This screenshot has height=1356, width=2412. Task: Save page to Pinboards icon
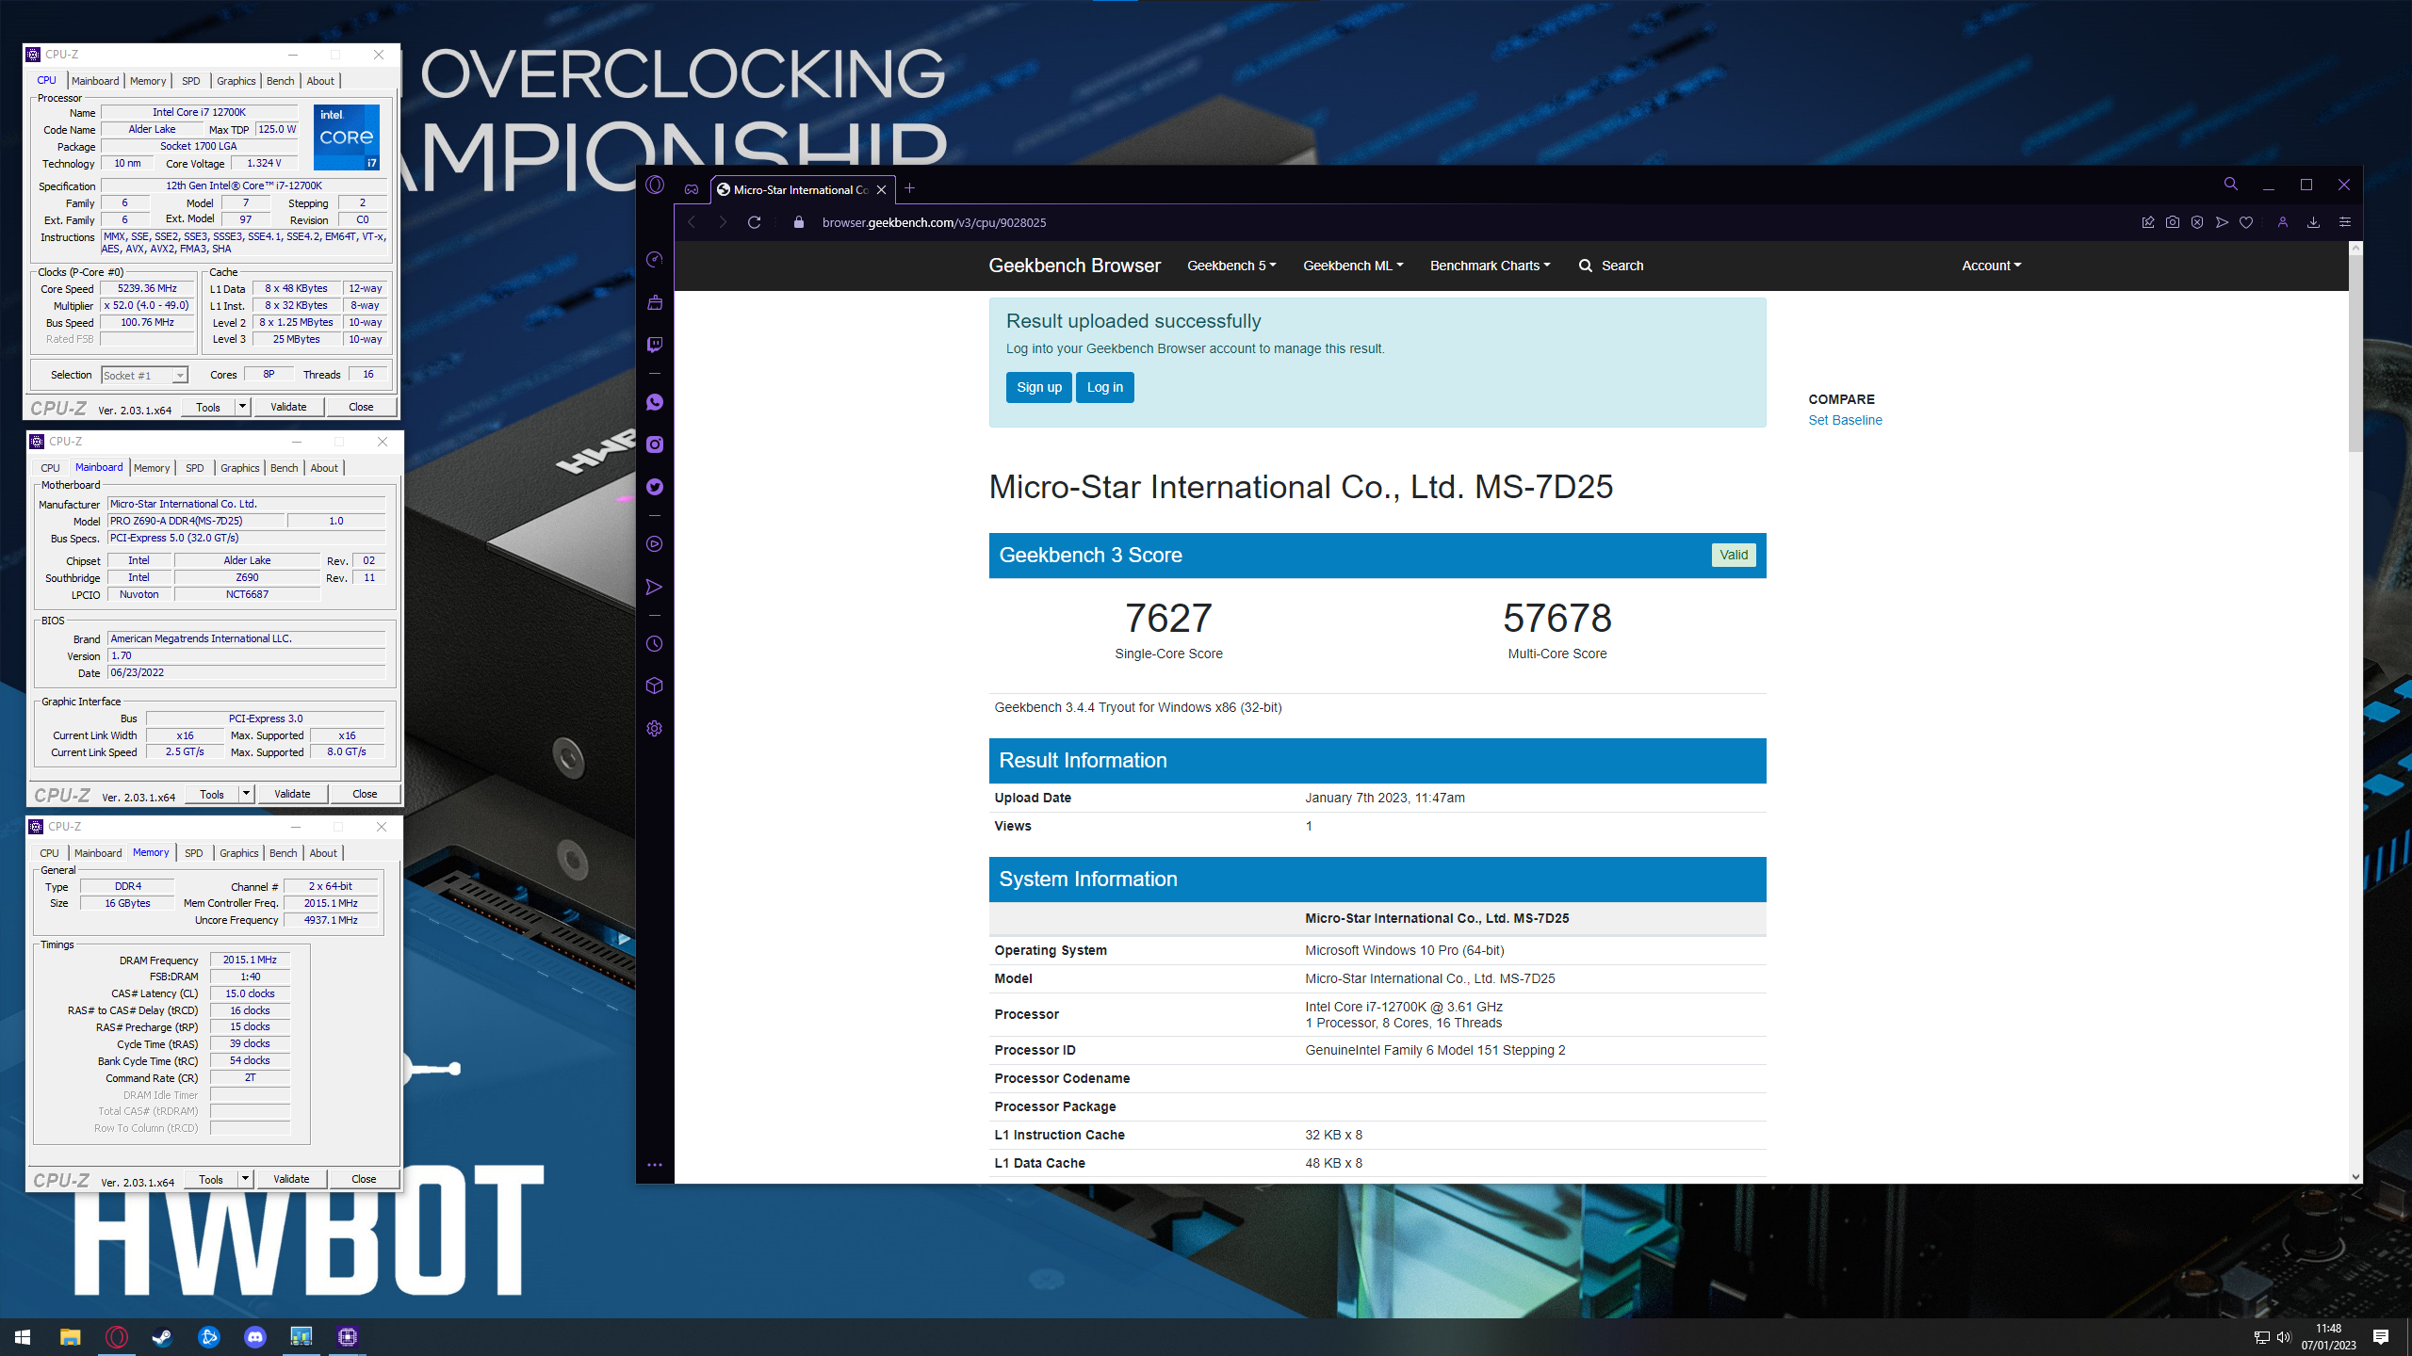pos(2148,222)
